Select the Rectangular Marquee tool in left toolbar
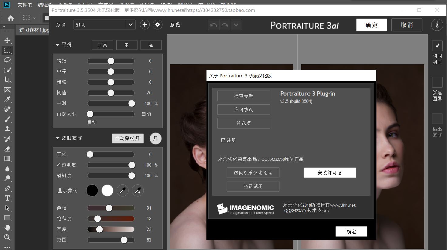Screen dimensions: 447x250 click(x=7, y=50)
